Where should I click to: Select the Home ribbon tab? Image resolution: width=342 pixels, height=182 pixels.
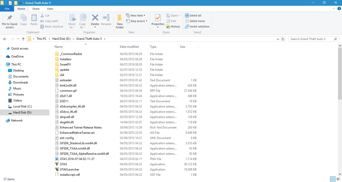point(21,9)
